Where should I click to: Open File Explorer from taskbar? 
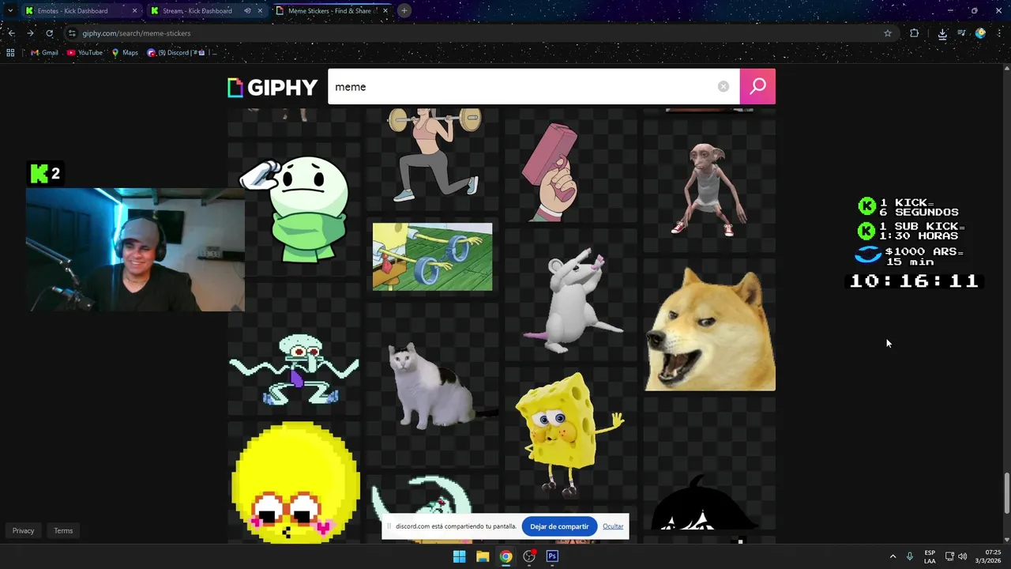482,556
